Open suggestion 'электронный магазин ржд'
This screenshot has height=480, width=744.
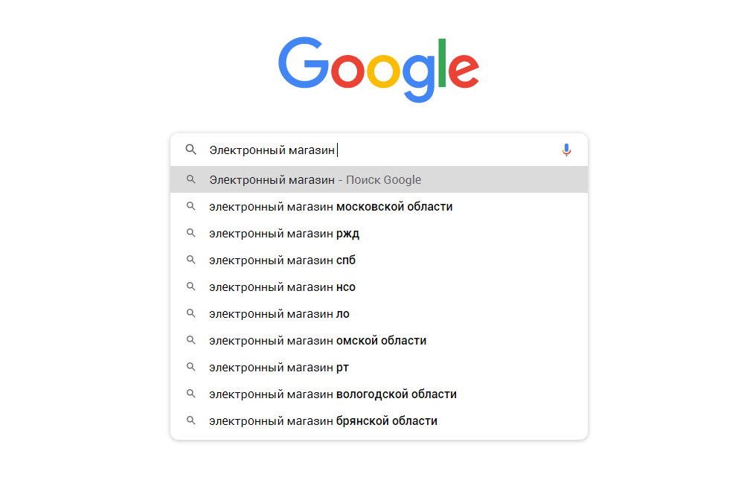[x=284, y=233]
